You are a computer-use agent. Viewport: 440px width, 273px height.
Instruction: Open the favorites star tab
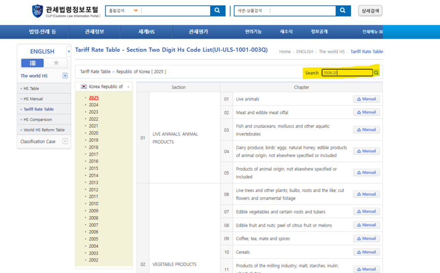pyautogui.click(x=56, y=63)
